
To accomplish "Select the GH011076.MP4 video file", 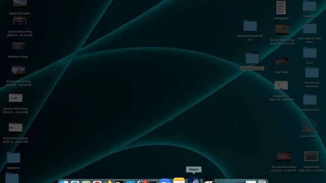I will [20, 4].
